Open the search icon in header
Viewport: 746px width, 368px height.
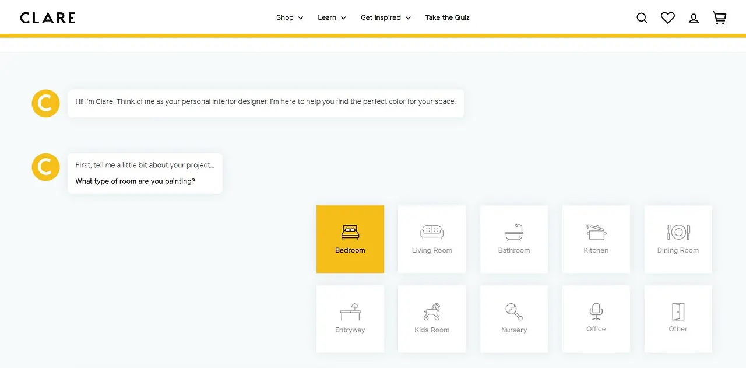click(642, 18)
